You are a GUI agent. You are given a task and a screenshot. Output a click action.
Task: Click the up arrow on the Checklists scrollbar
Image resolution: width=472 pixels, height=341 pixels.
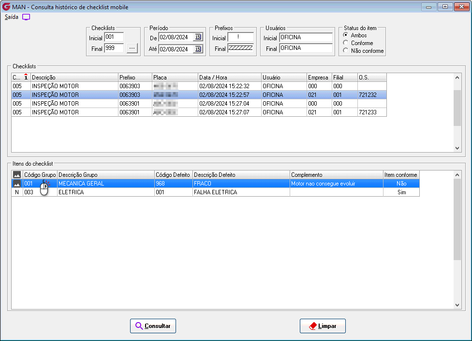457,77
